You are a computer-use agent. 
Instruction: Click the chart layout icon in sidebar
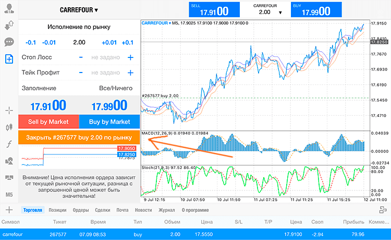click(9, 177)
